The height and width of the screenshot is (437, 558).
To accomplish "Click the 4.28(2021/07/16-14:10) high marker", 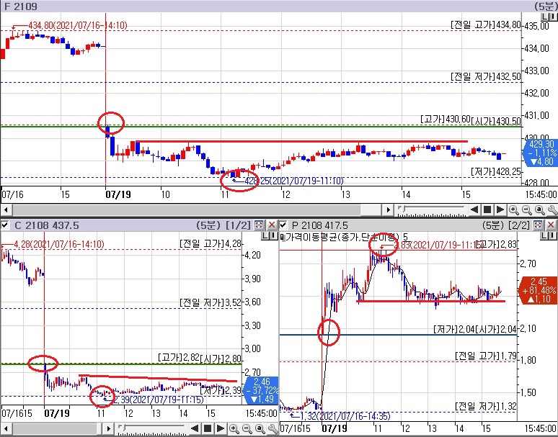I will click(58, 245).
